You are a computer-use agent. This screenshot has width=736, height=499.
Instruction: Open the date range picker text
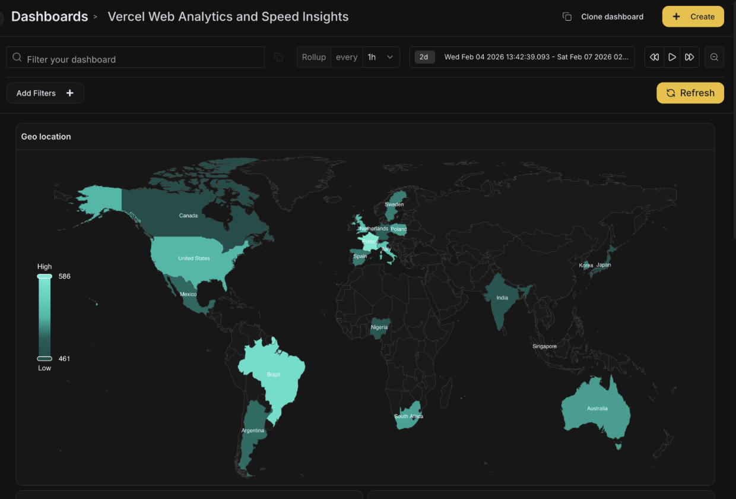(x=537, y=58)
